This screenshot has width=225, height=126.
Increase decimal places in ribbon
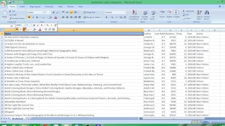tap(121, 17)
